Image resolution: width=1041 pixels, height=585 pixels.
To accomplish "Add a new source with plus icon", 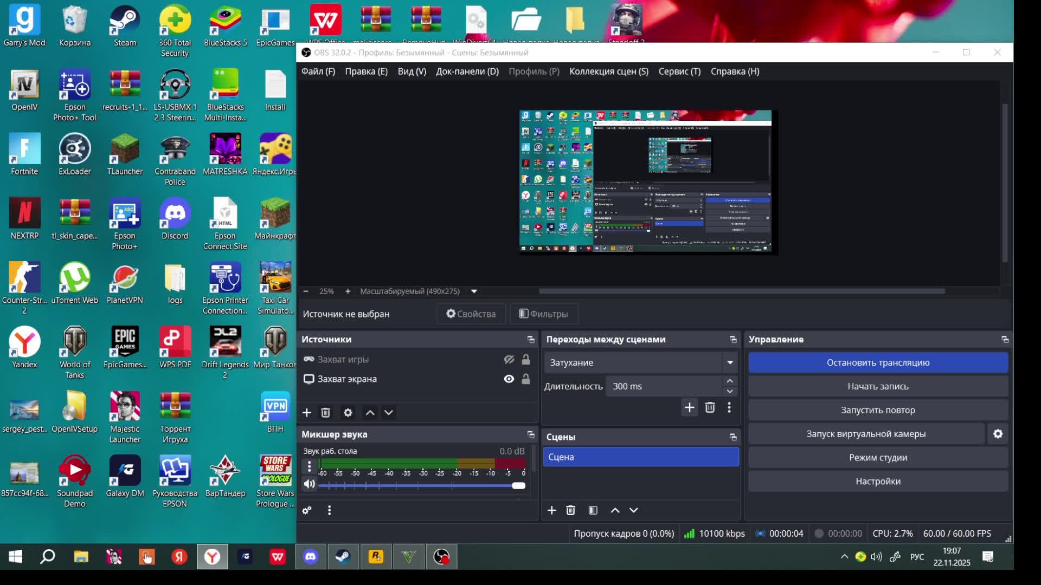I will [307, 413].
